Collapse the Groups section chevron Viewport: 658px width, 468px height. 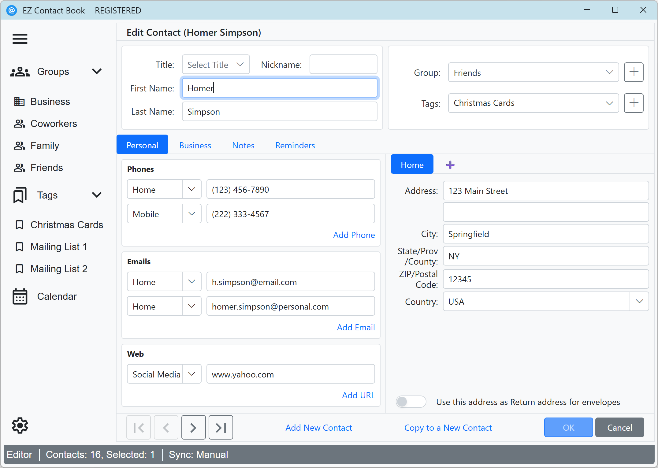(x=97, y=72)
